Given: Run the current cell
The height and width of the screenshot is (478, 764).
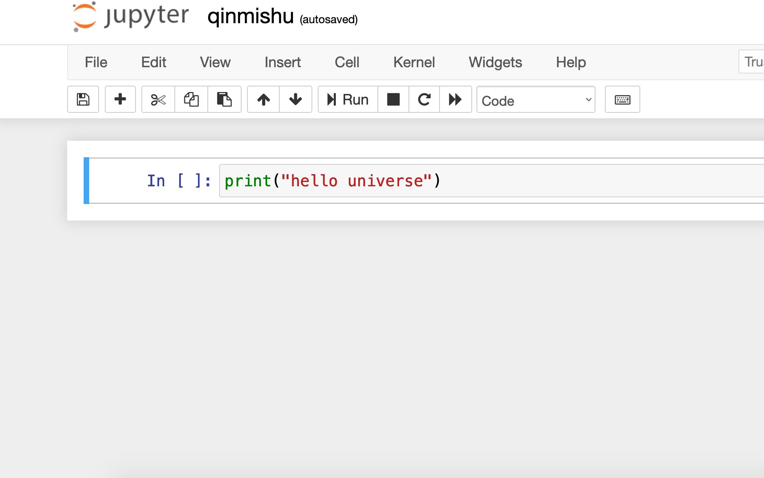Looking at the screenshot, I should [x=347, y=99].
